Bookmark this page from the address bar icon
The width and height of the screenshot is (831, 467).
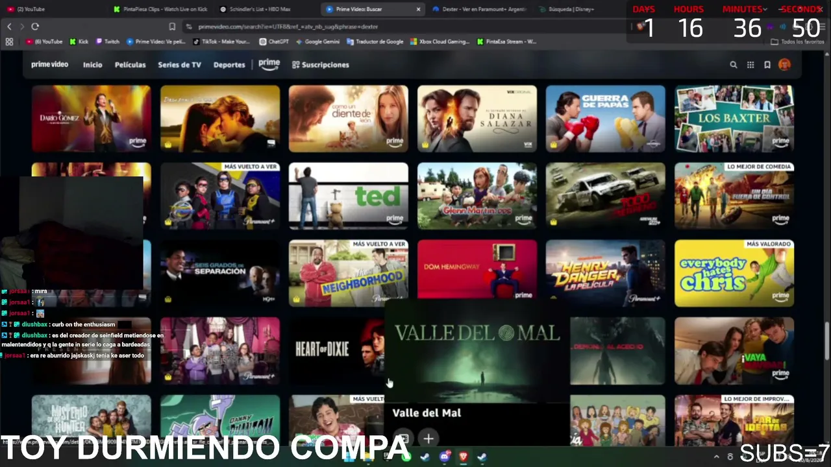click(x=172, y=27)
